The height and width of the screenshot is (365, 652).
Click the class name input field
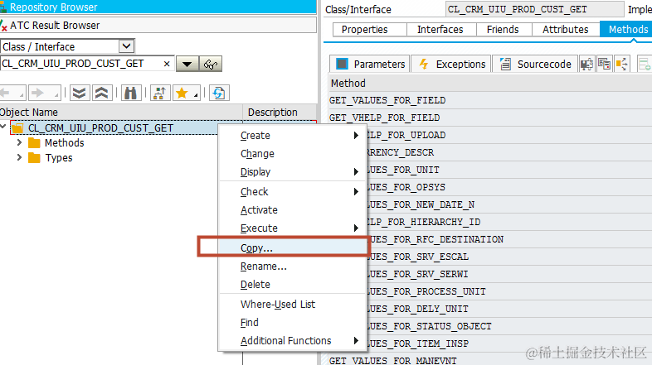click(x=81, y=64)
